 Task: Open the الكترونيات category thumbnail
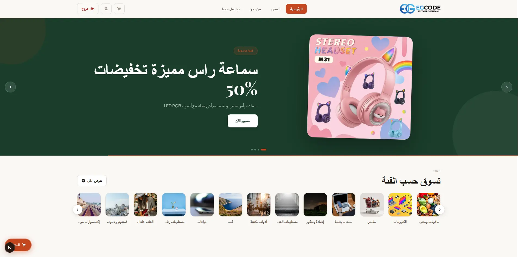click(400, 205)
